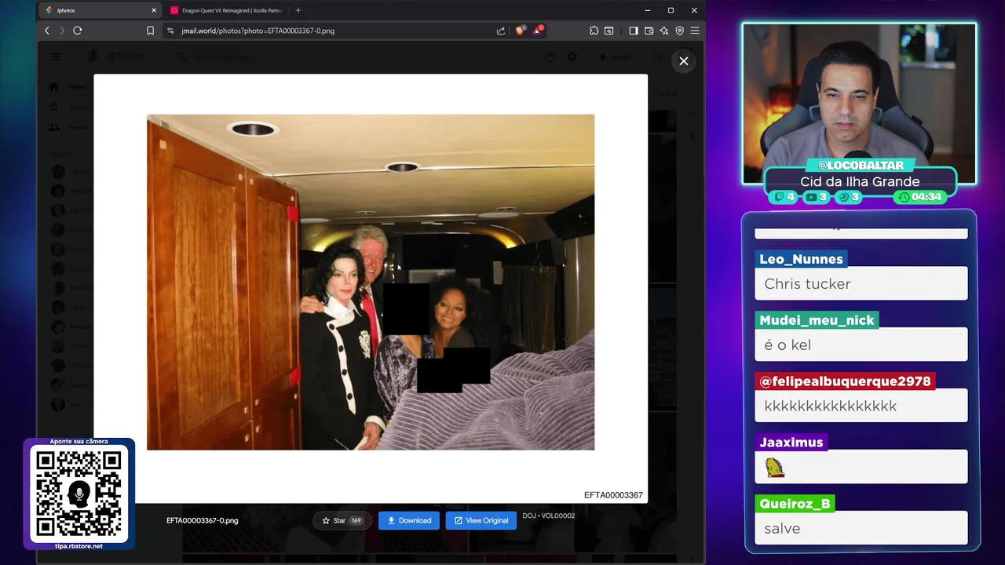
Task: Close the Jphotos browser tab
Action: (x=154, y=10)
